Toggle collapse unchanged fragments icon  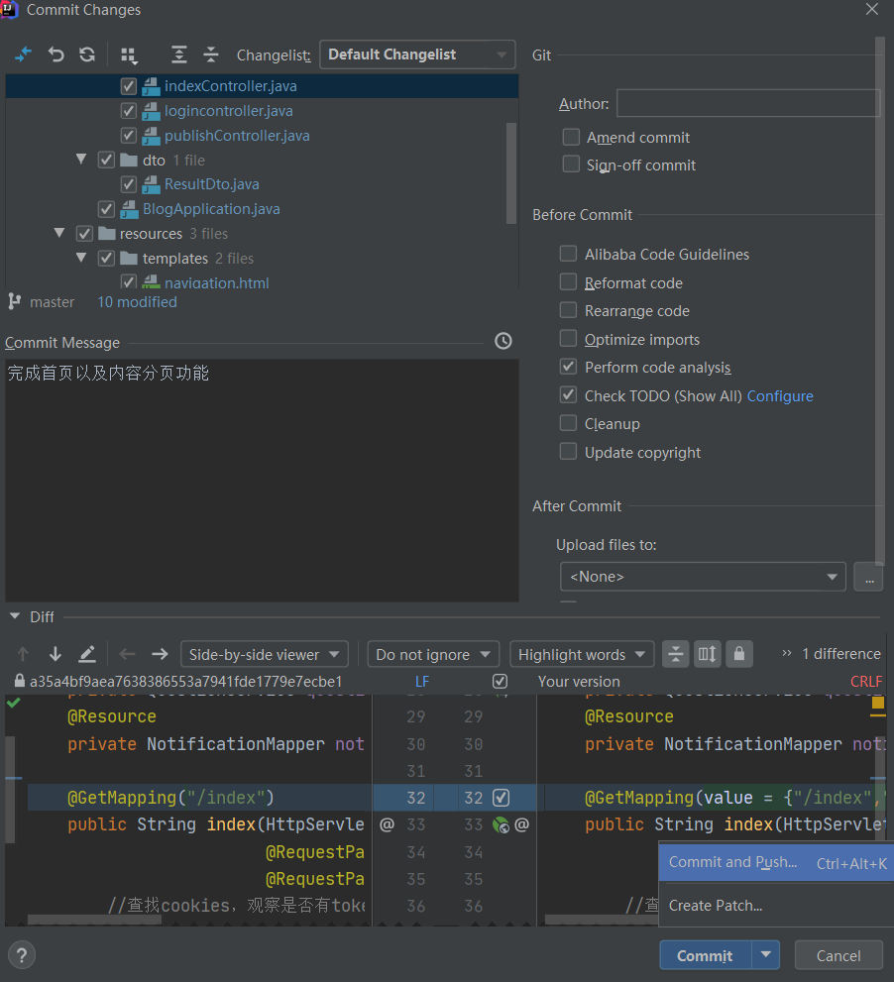(x=675, y=654)
